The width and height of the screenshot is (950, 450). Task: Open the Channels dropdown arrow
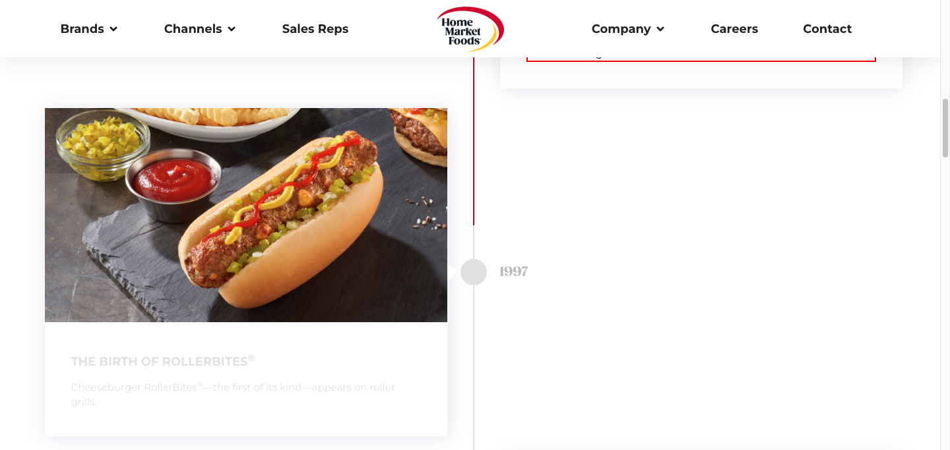click(x=232, y=29)
